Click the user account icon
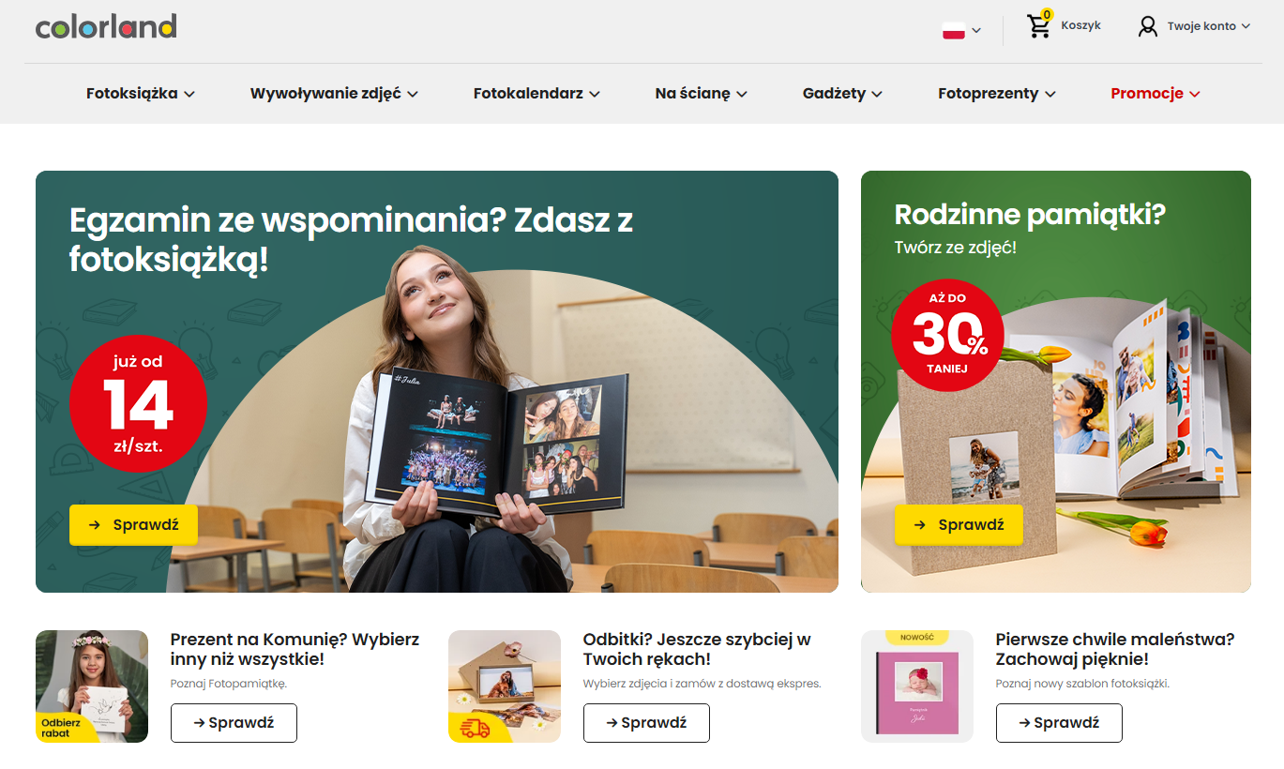Screen dimensions: 1284x769 click(x=1148, y=26)
